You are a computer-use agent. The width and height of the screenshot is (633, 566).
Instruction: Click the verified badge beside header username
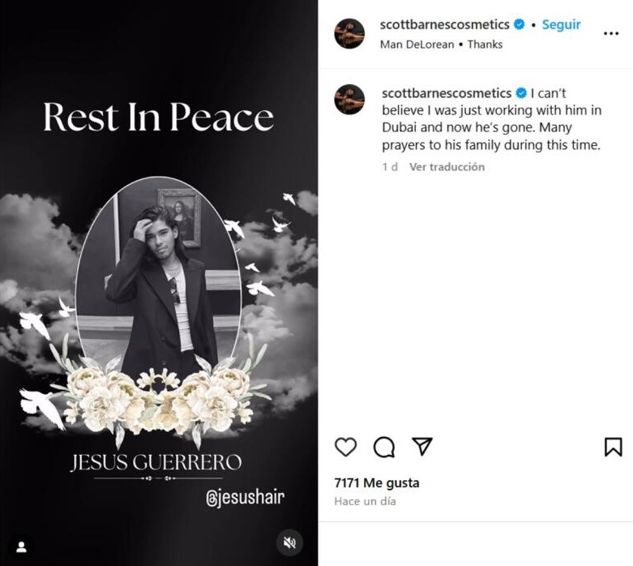pos(520,24)
